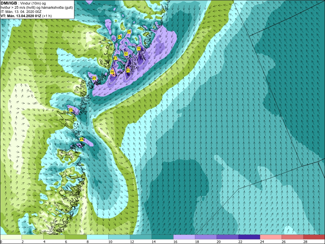Click the 2–4 m/s light green legend swatch
The image size is (325, 244).
[32, 237]
